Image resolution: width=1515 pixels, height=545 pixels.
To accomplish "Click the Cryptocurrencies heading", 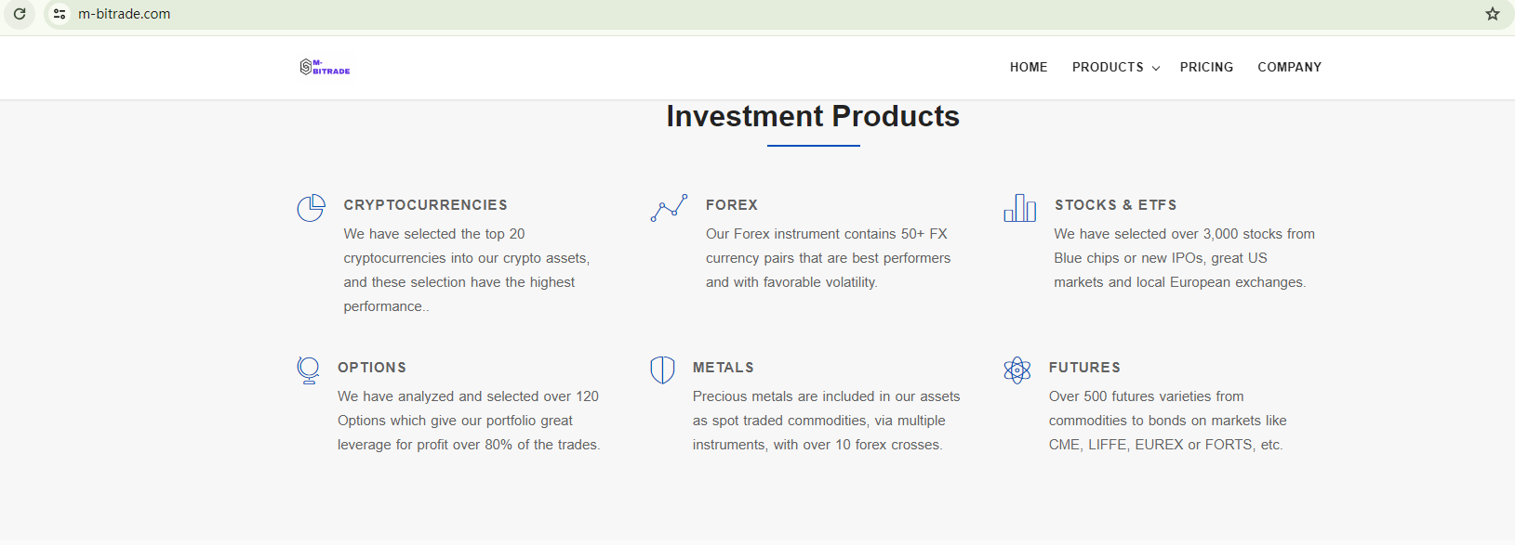I will click(x=425, y=205).
